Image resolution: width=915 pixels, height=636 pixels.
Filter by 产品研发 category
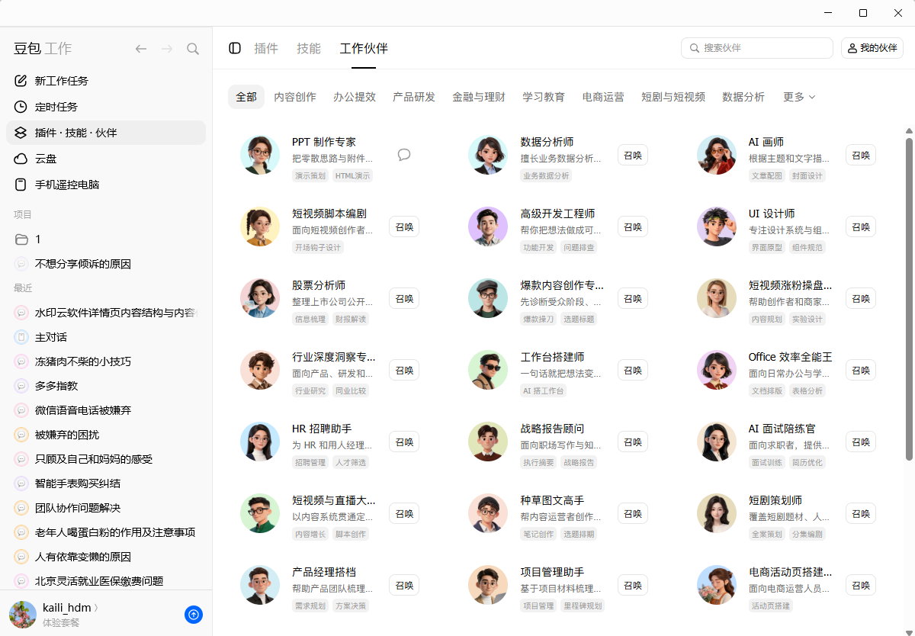point(414,97)
